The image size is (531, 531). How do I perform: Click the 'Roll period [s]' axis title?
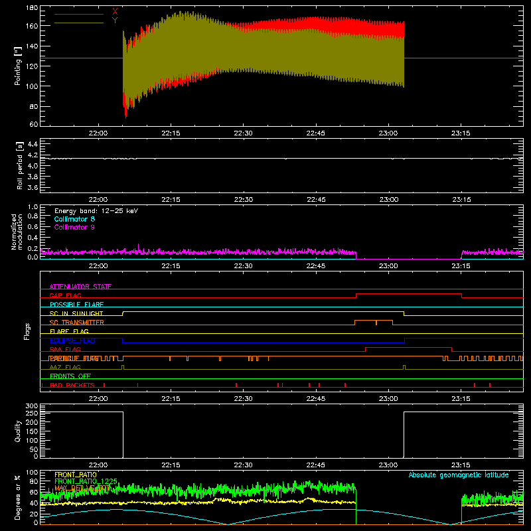[20, 165]
